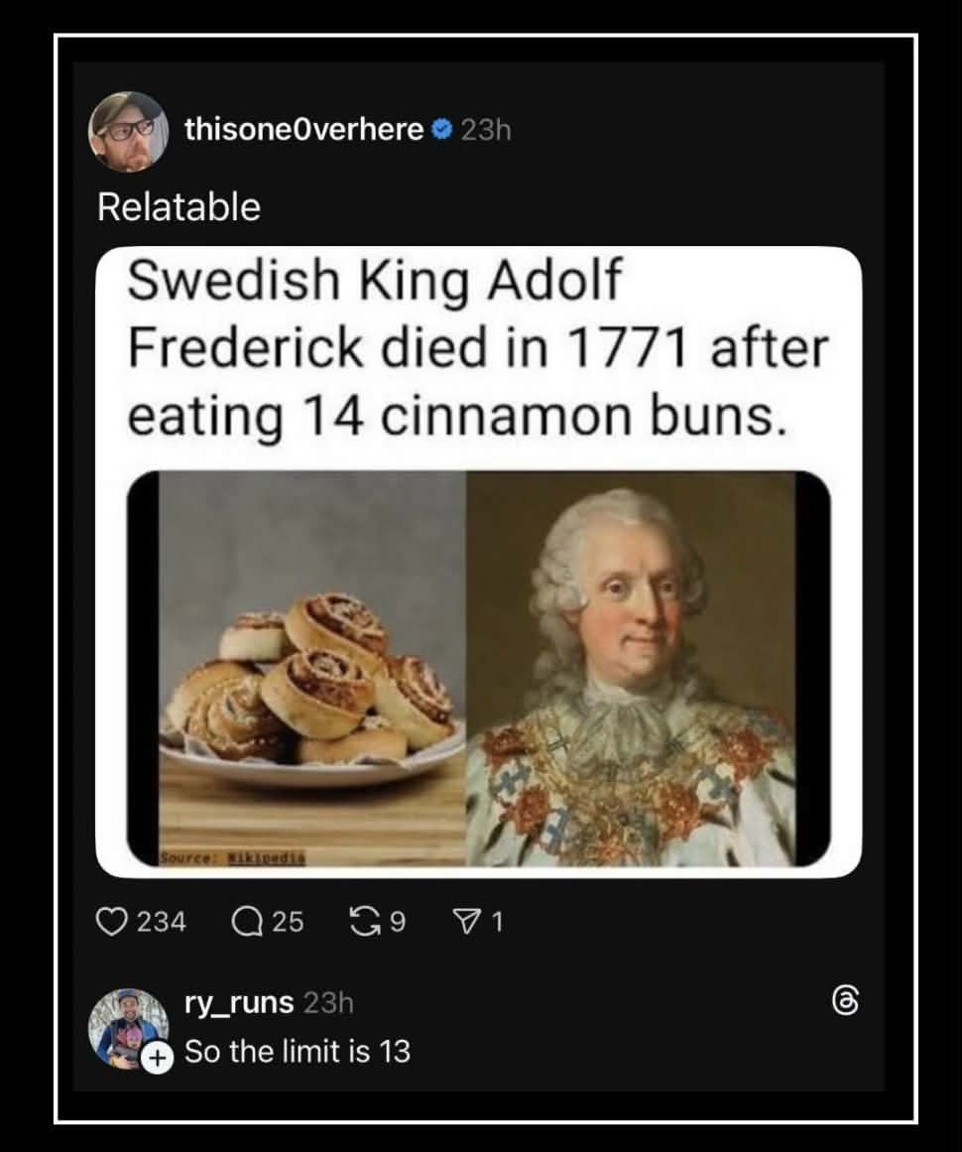Click the "So the limit is 13" reply

tap(298, 1051)
